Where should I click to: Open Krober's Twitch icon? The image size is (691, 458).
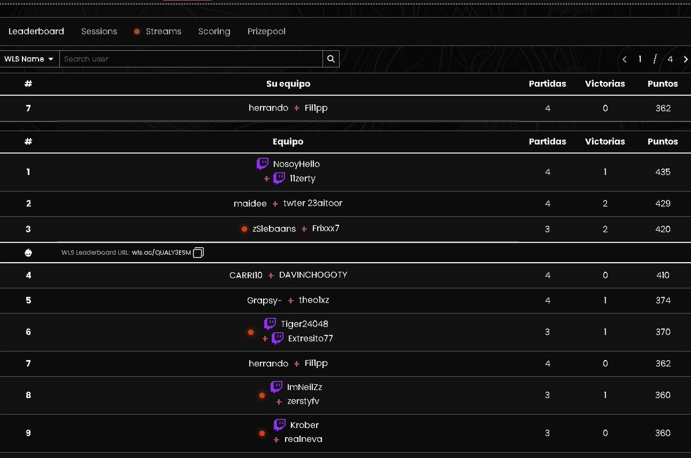pyautogui.click(x=280, y=425)
